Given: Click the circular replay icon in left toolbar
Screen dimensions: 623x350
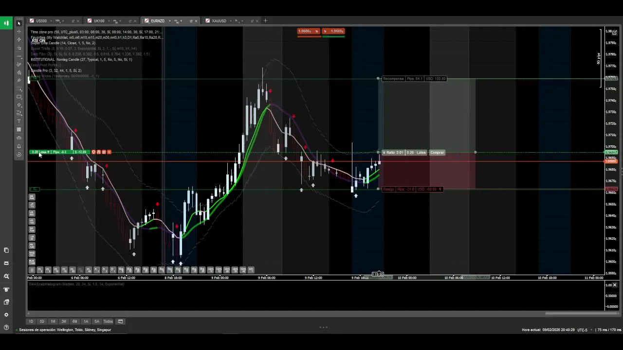Looking at the screenshot, I should (19, 155).
